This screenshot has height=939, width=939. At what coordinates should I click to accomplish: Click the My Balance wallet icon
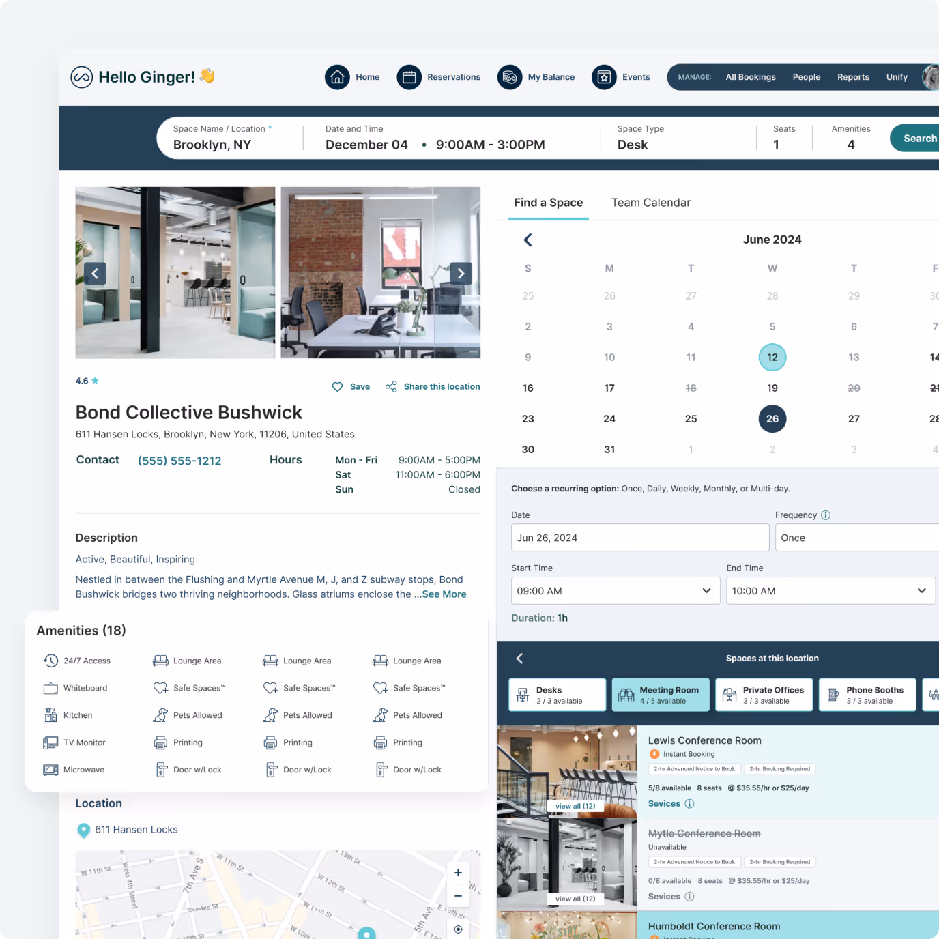point(509,77)
